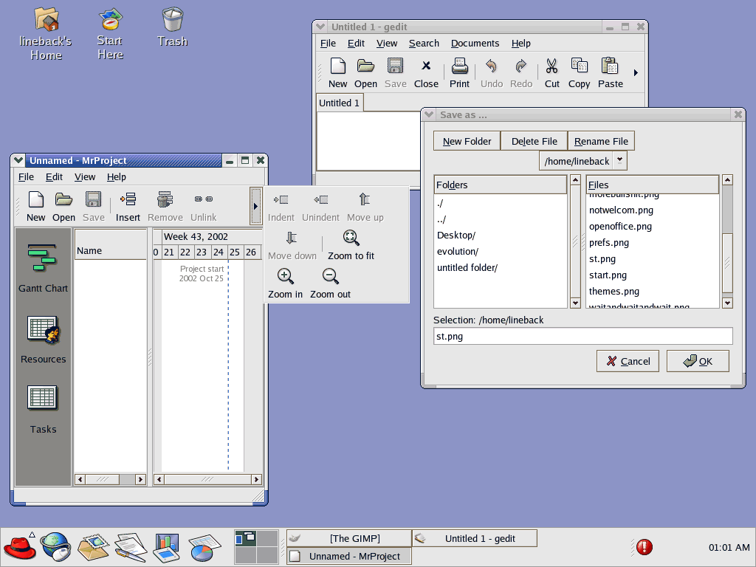
Task: Click Zoom in magnifier icon
Action: coord(285,276)
